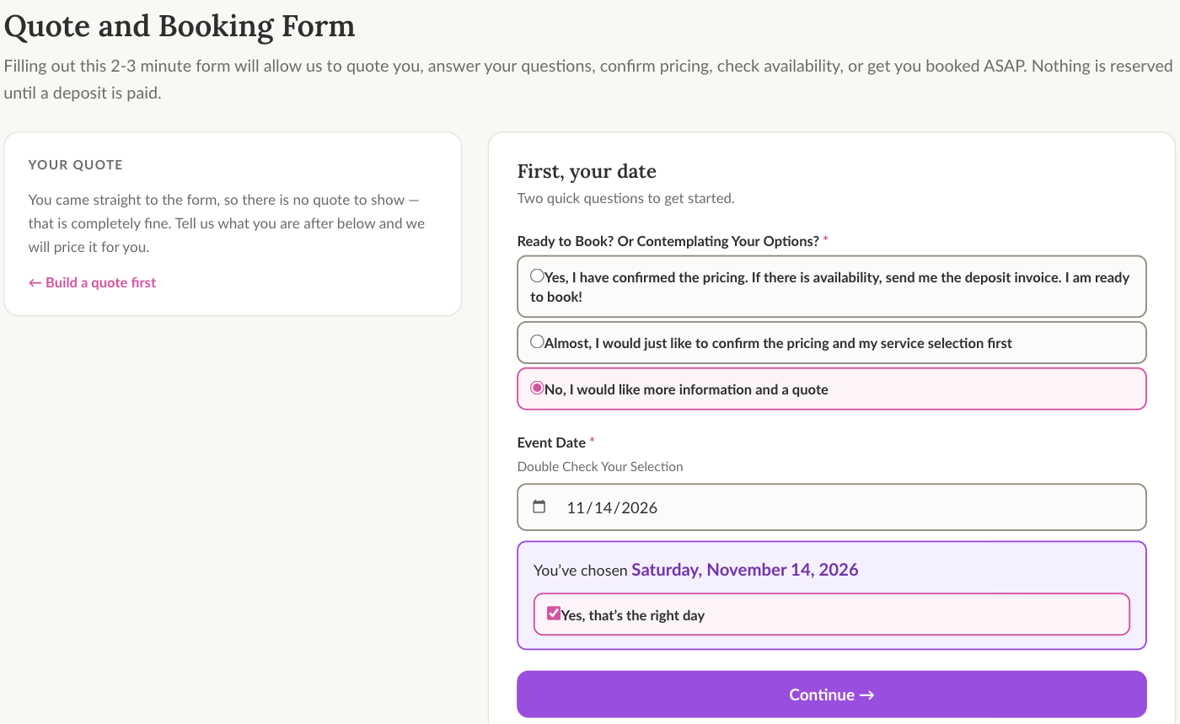Click the 'Saturday, November 14, 2026' text
The width and height of the screenshot is (1180, 724).
pos(745,570)
